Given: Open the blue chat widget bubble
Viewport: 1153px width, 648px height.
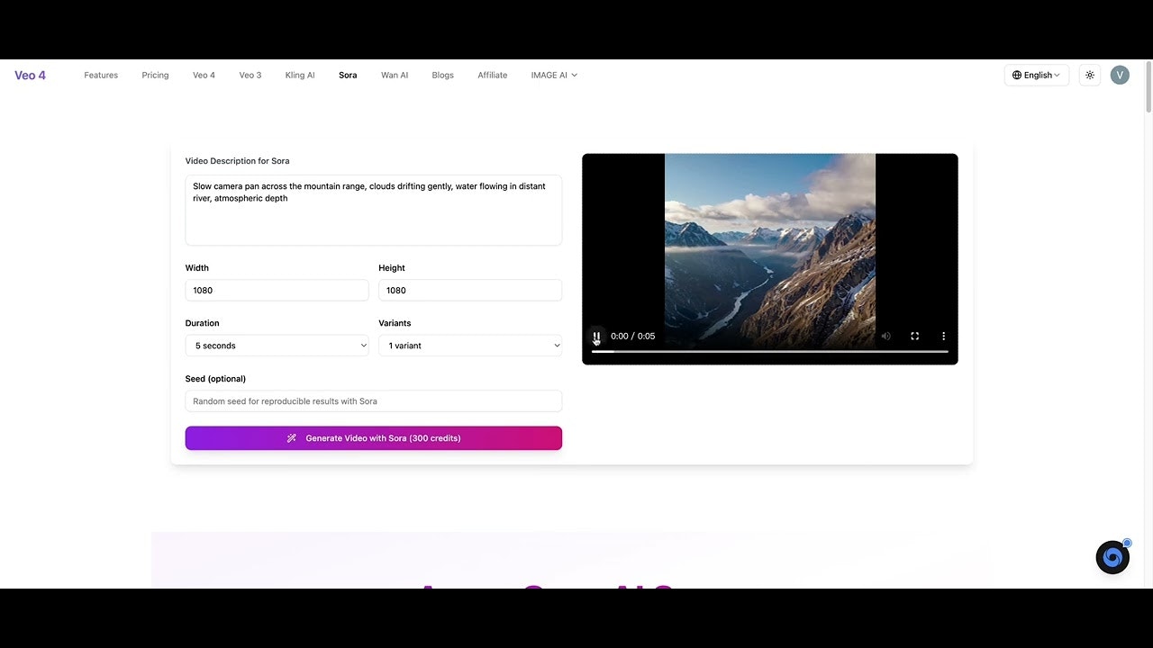Looking at the screenshot, I should tap(1112, 558).
